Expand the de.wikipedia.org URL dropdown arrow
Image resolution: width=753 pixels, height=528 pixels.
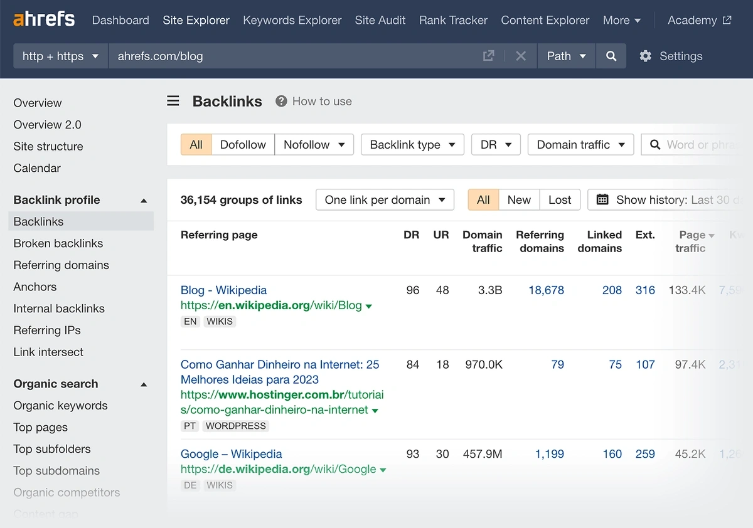pos(383,470)
